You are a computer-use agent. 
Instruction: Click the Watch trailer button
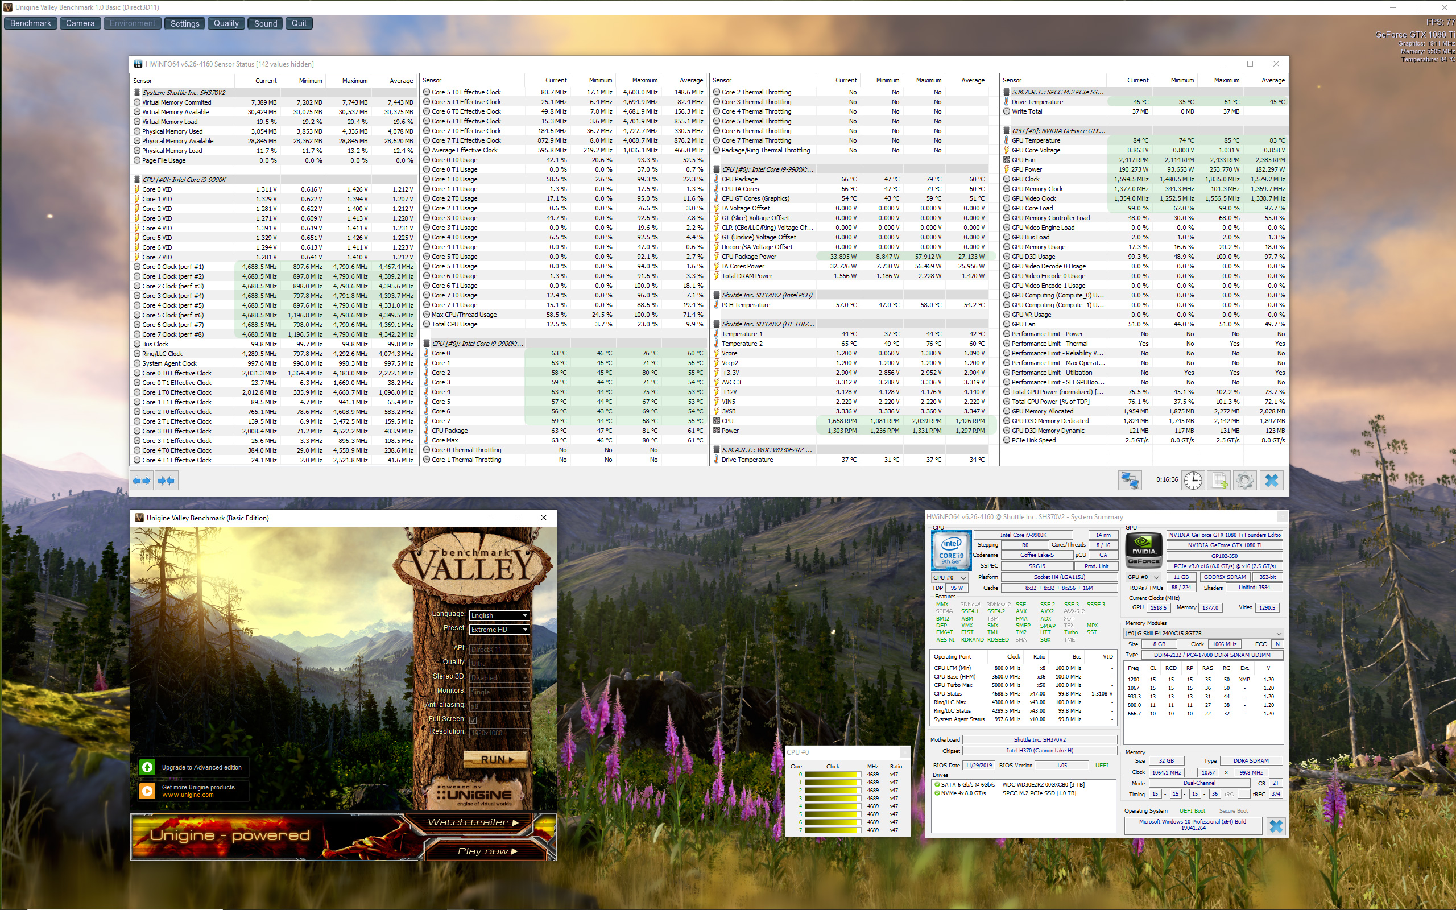473,822
